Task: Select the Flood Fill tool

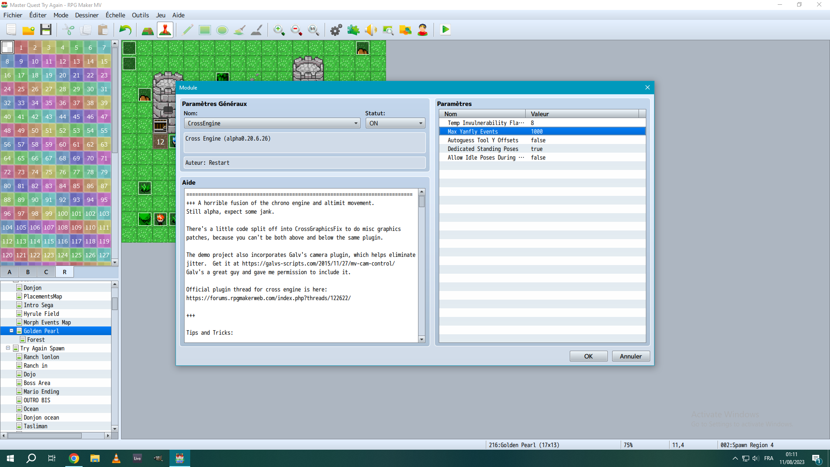Action: [239, 30]
